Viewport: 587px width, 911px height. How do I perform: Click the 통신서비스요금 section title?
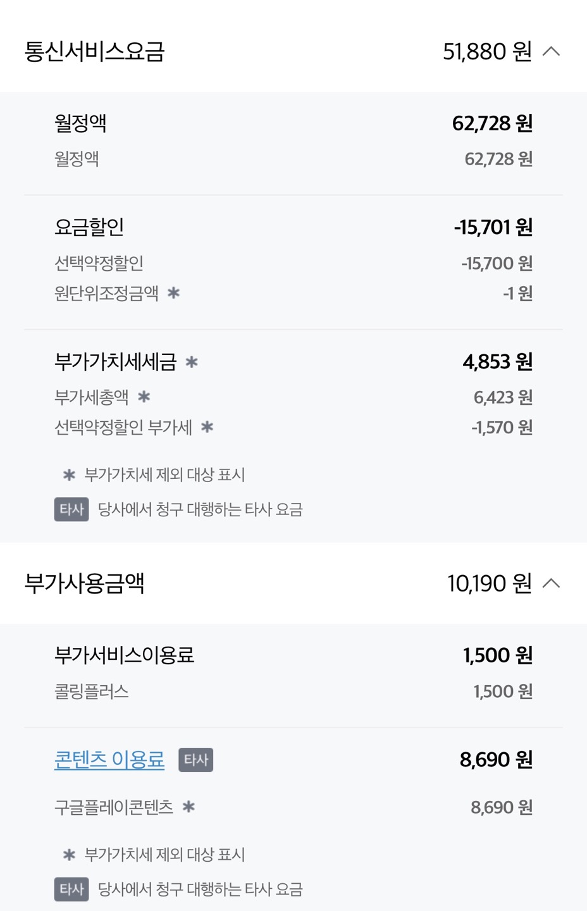95,51
